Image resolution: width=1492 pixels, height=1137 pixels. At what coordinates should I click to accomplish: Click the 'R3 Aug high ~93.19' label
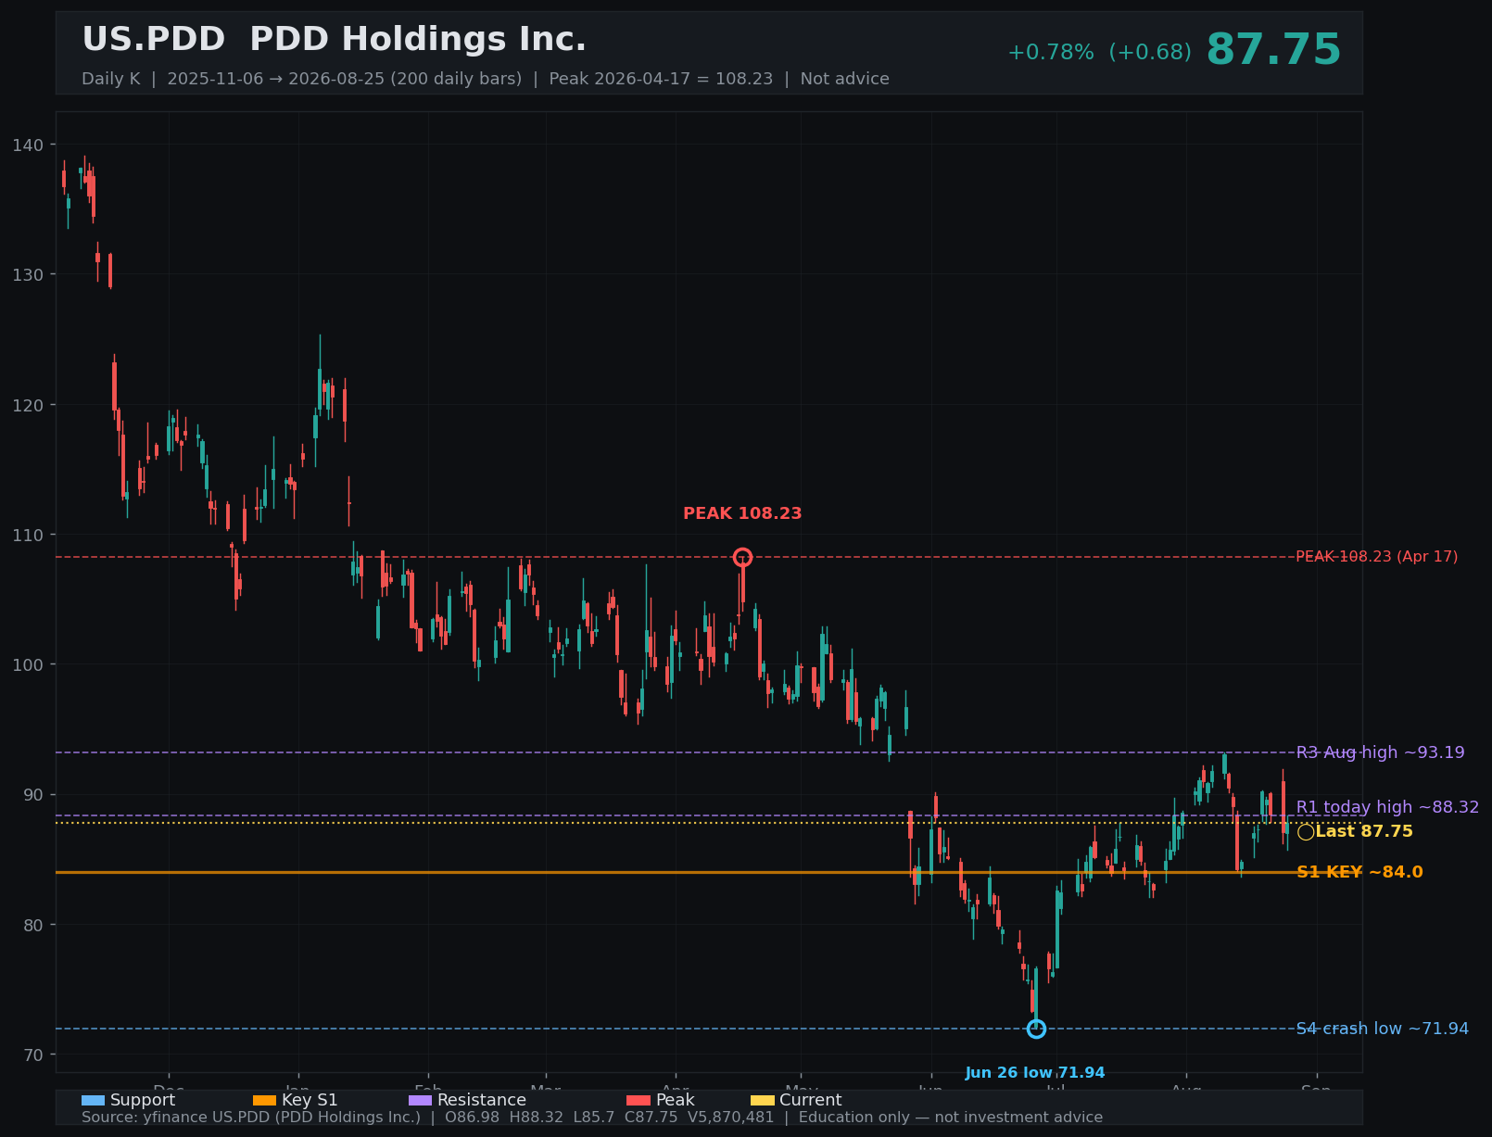coord(1380,752)
